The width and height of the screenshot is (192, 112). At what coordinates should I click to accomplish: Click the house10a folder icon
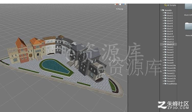tap(165, 65)
